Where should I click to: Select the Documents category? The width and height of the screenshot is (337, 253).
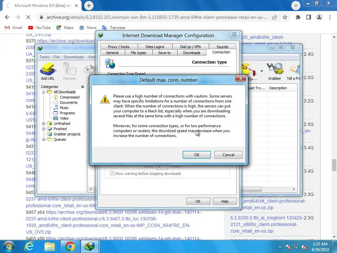pyautogui.click(x=68, y=102)
